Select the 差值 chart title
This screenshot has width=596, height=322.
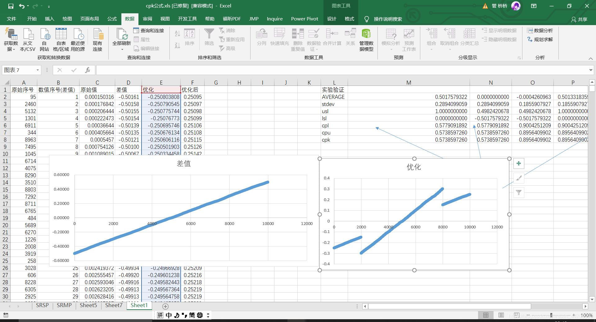coord(184,163)
